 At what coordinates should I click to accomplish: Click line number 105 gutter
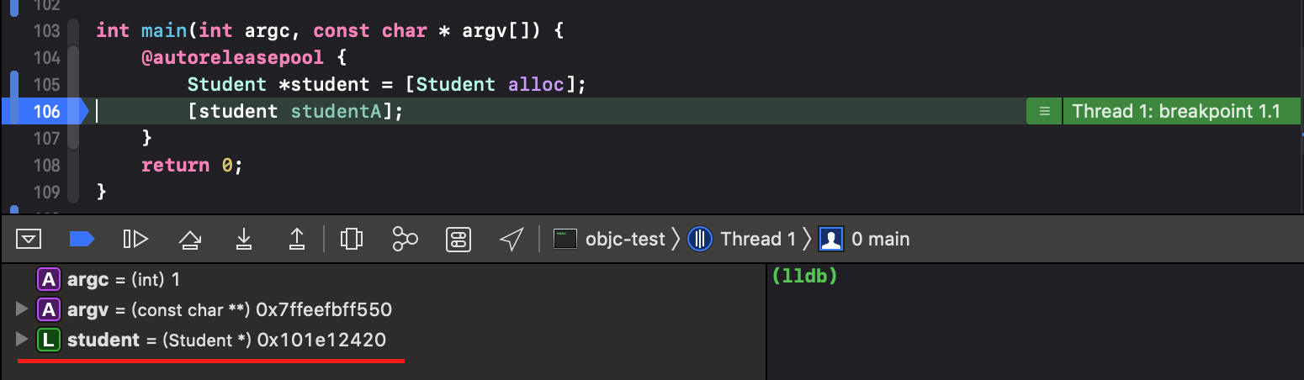click(47, 85)
